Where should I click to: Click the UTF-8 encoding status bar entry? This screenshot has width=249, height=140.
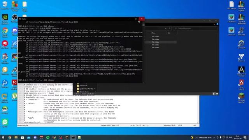pyautogui.click(x=180, y=125)
